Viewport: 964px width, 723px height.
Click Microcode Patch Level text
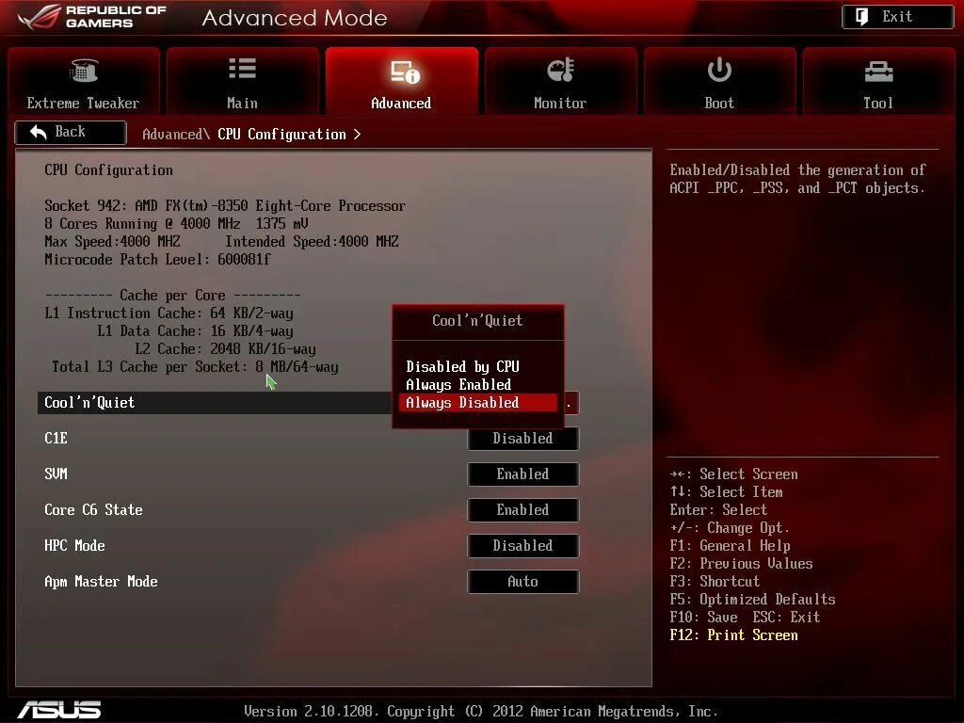coord(157,260)
